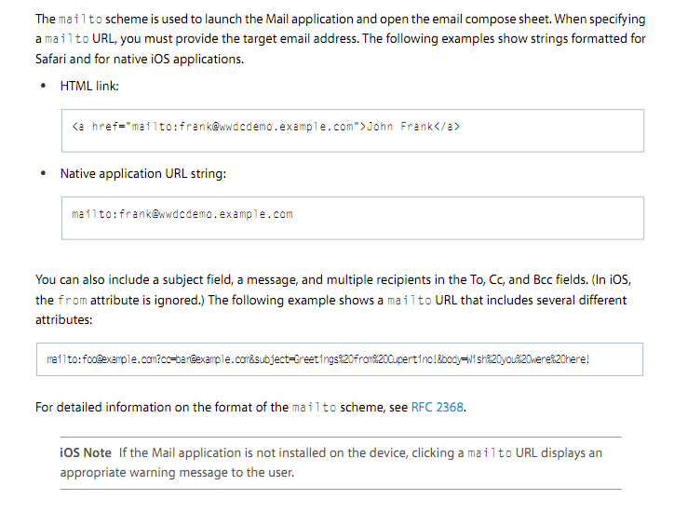Click "John Frank" inside the HTML code
Screen dimensions: 674x526
[x=401, y=127]
